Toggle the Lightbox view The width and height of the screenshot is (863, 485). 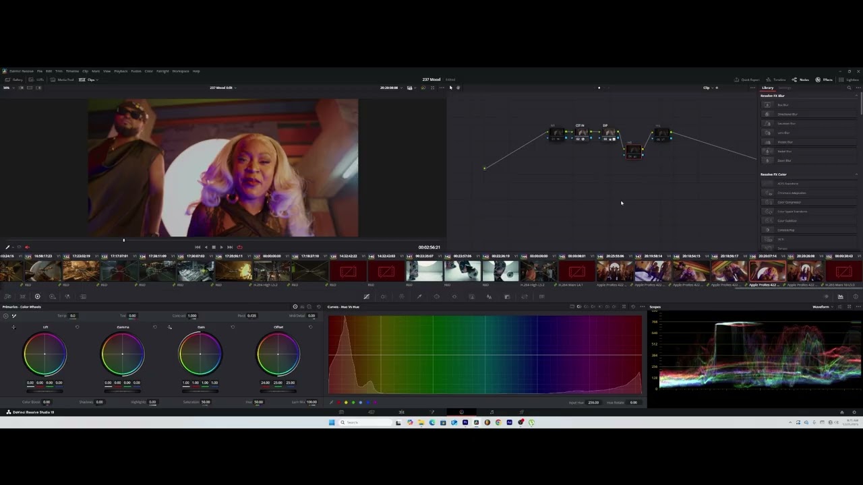(x=849, y=79)
